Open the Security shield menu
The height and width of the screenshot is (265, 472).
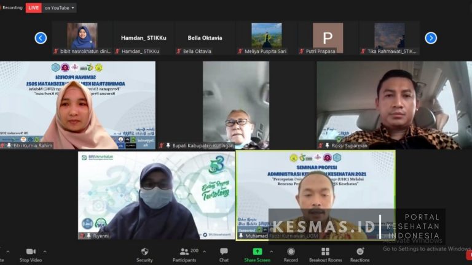click(x=144, y=255)
